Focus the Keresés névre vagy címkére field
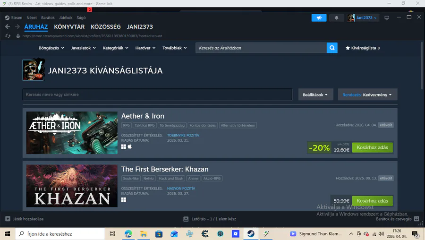 coord(157,94)
